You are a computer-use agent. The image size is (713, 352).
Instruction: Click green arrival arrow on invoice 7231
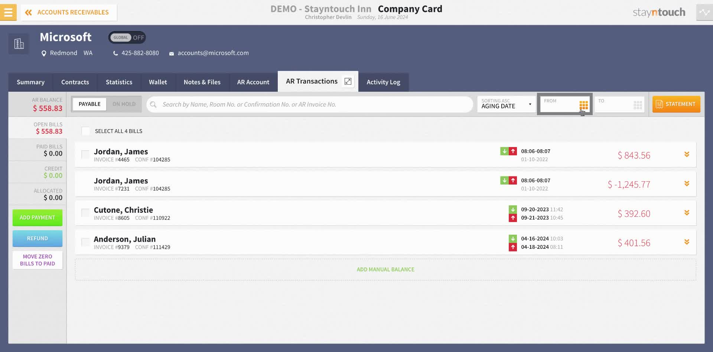[504, 180]
